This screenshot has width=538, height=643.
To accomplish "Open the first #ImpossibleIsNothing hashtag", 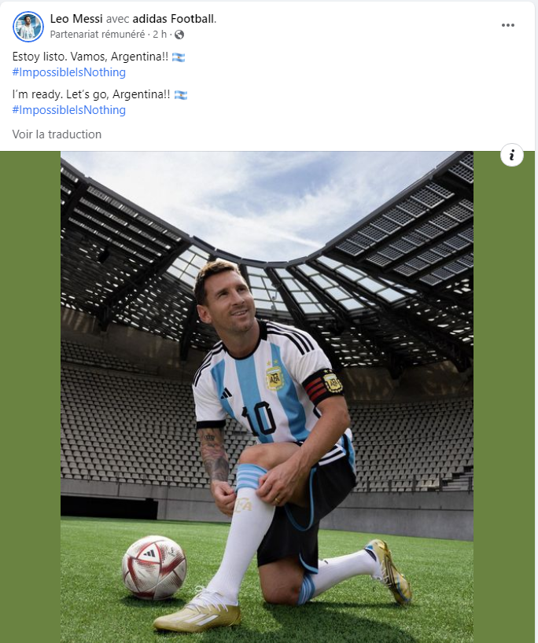I will (x=69, y=72).
